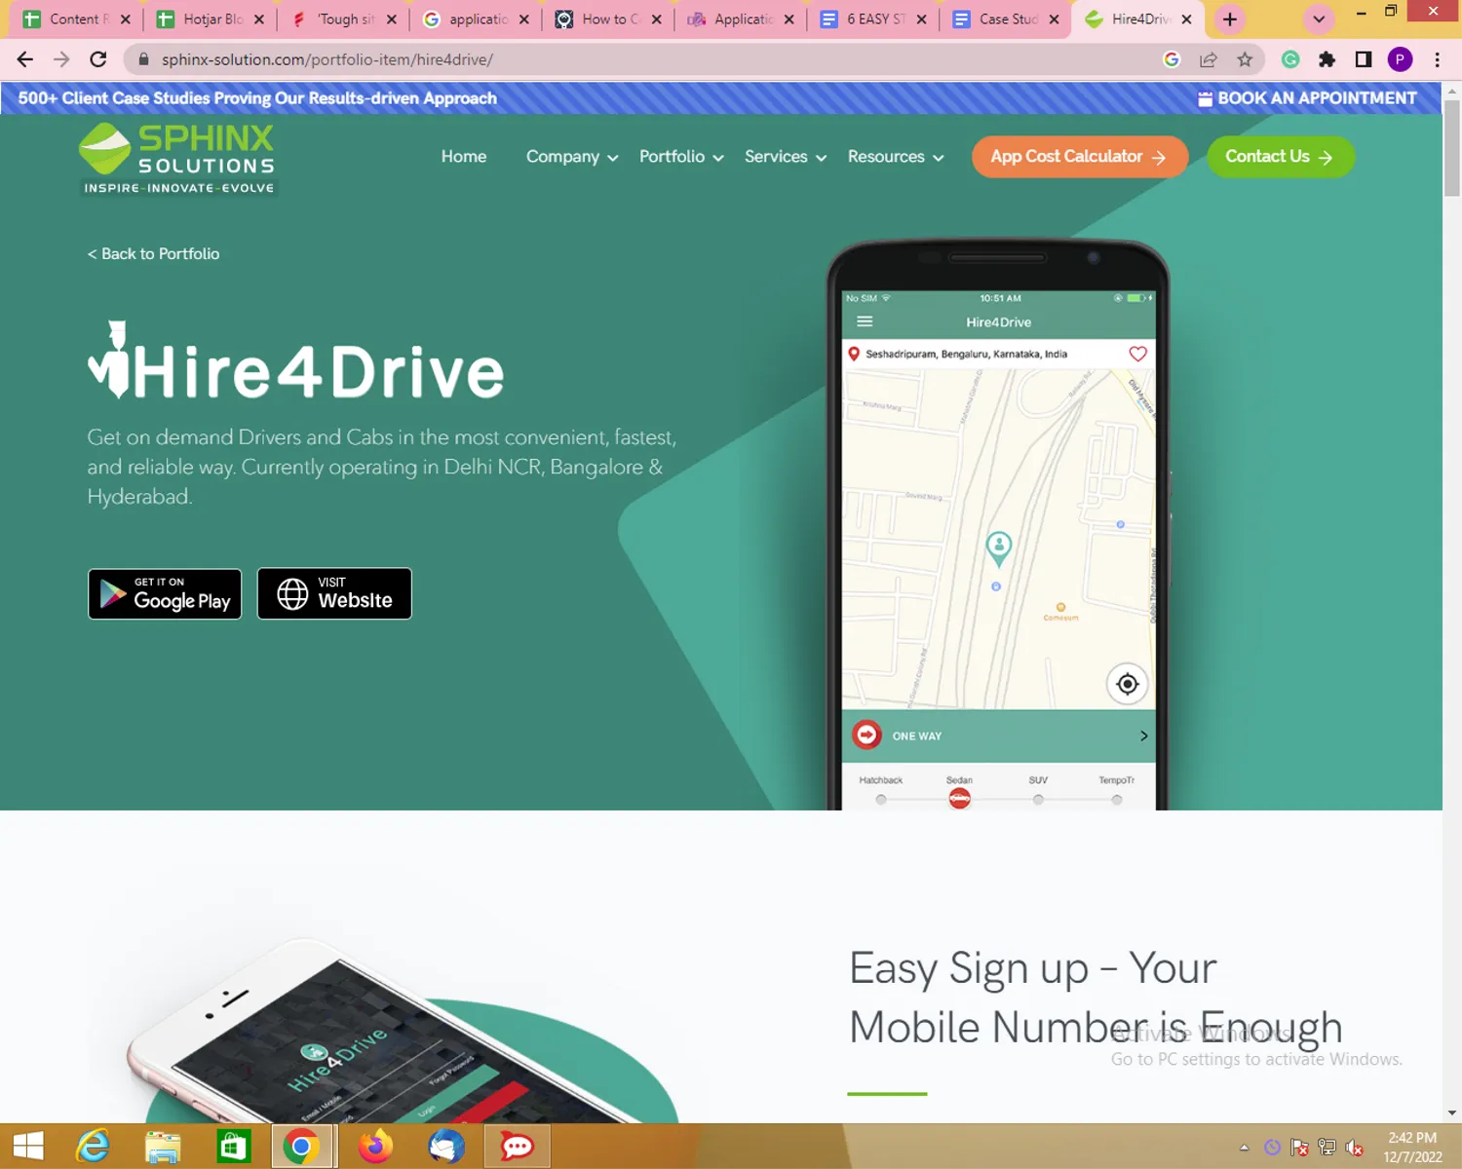Open a new browser tab
The image size is (1462, 1169).
point(1230,19)
